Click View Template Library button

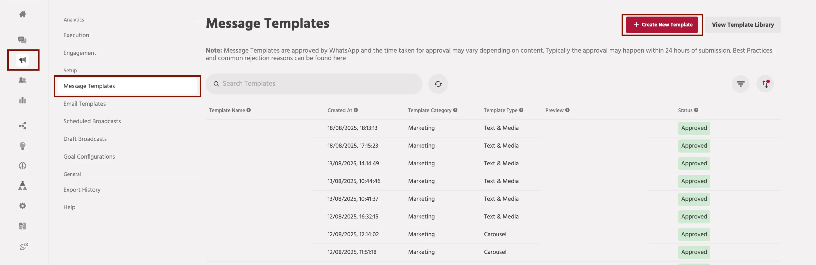(x=743, y=25)
